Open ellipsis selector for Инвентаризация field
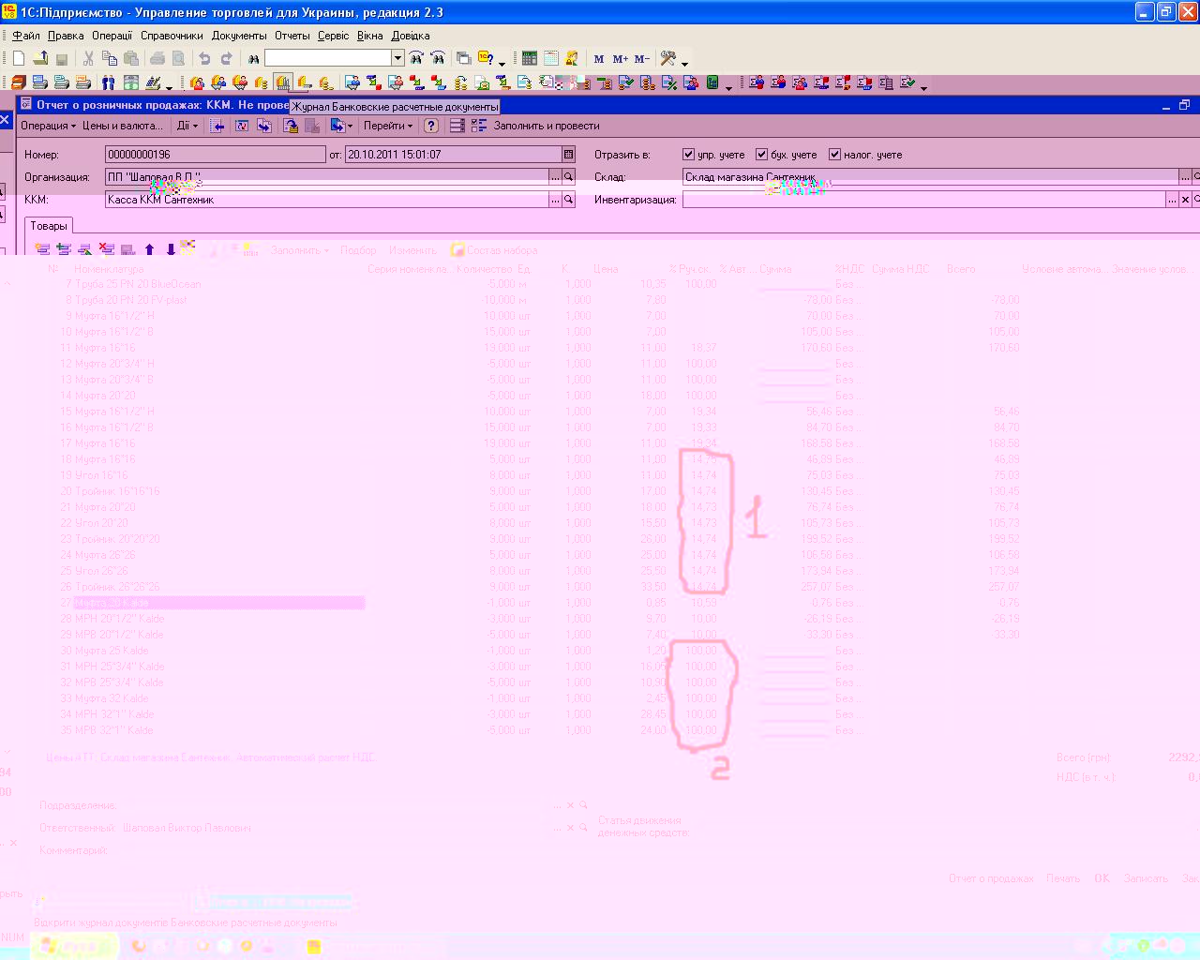 (1172, 200)
